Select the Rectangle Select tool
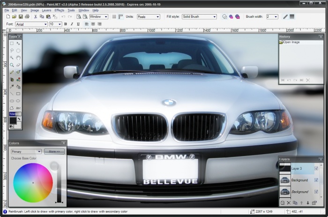Viewport: 328px width, 217px height. [12, 43]
